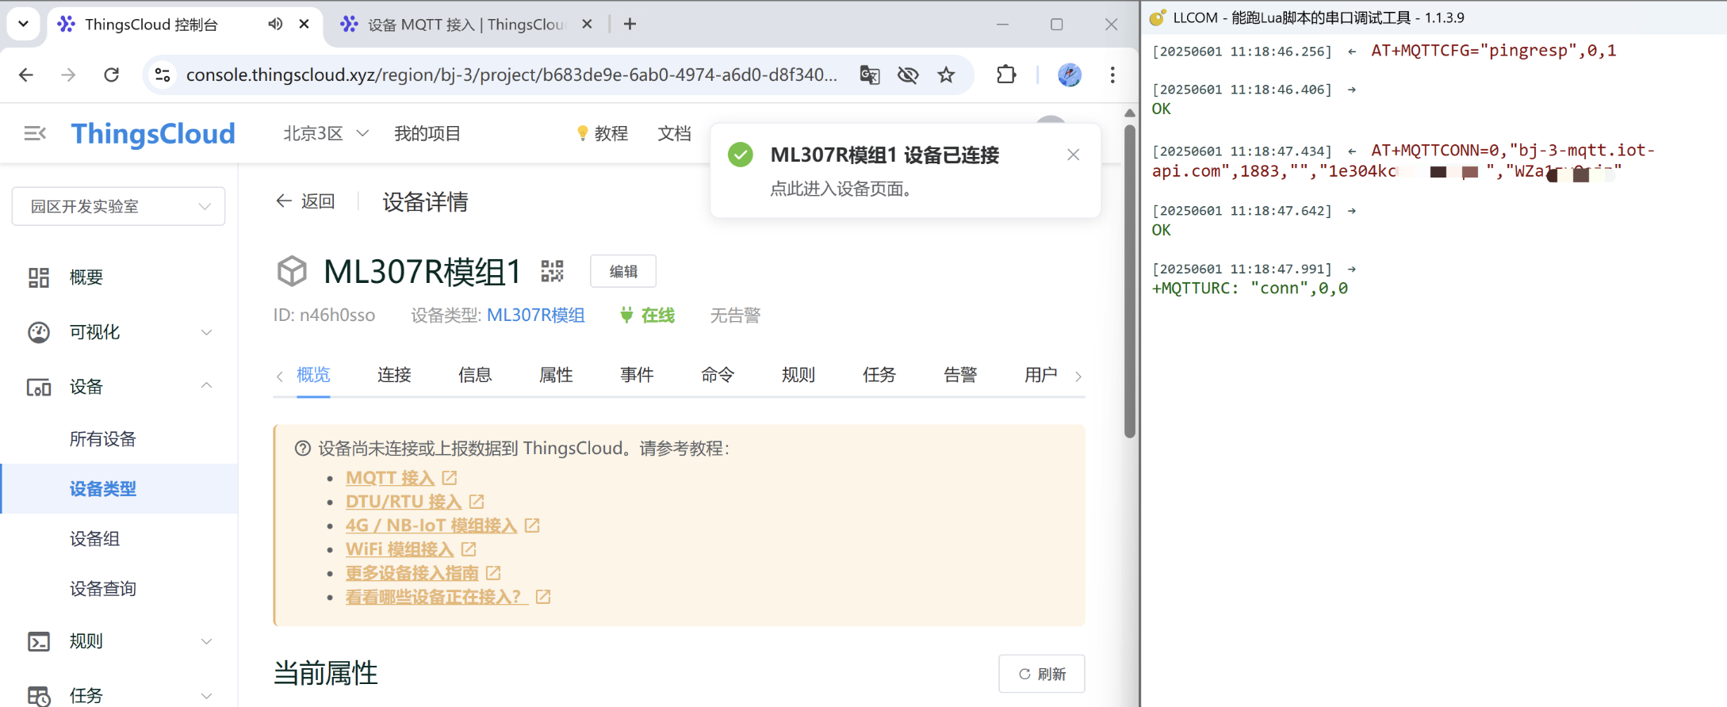Switch to the 信息 tab

[x=475, y=375]
